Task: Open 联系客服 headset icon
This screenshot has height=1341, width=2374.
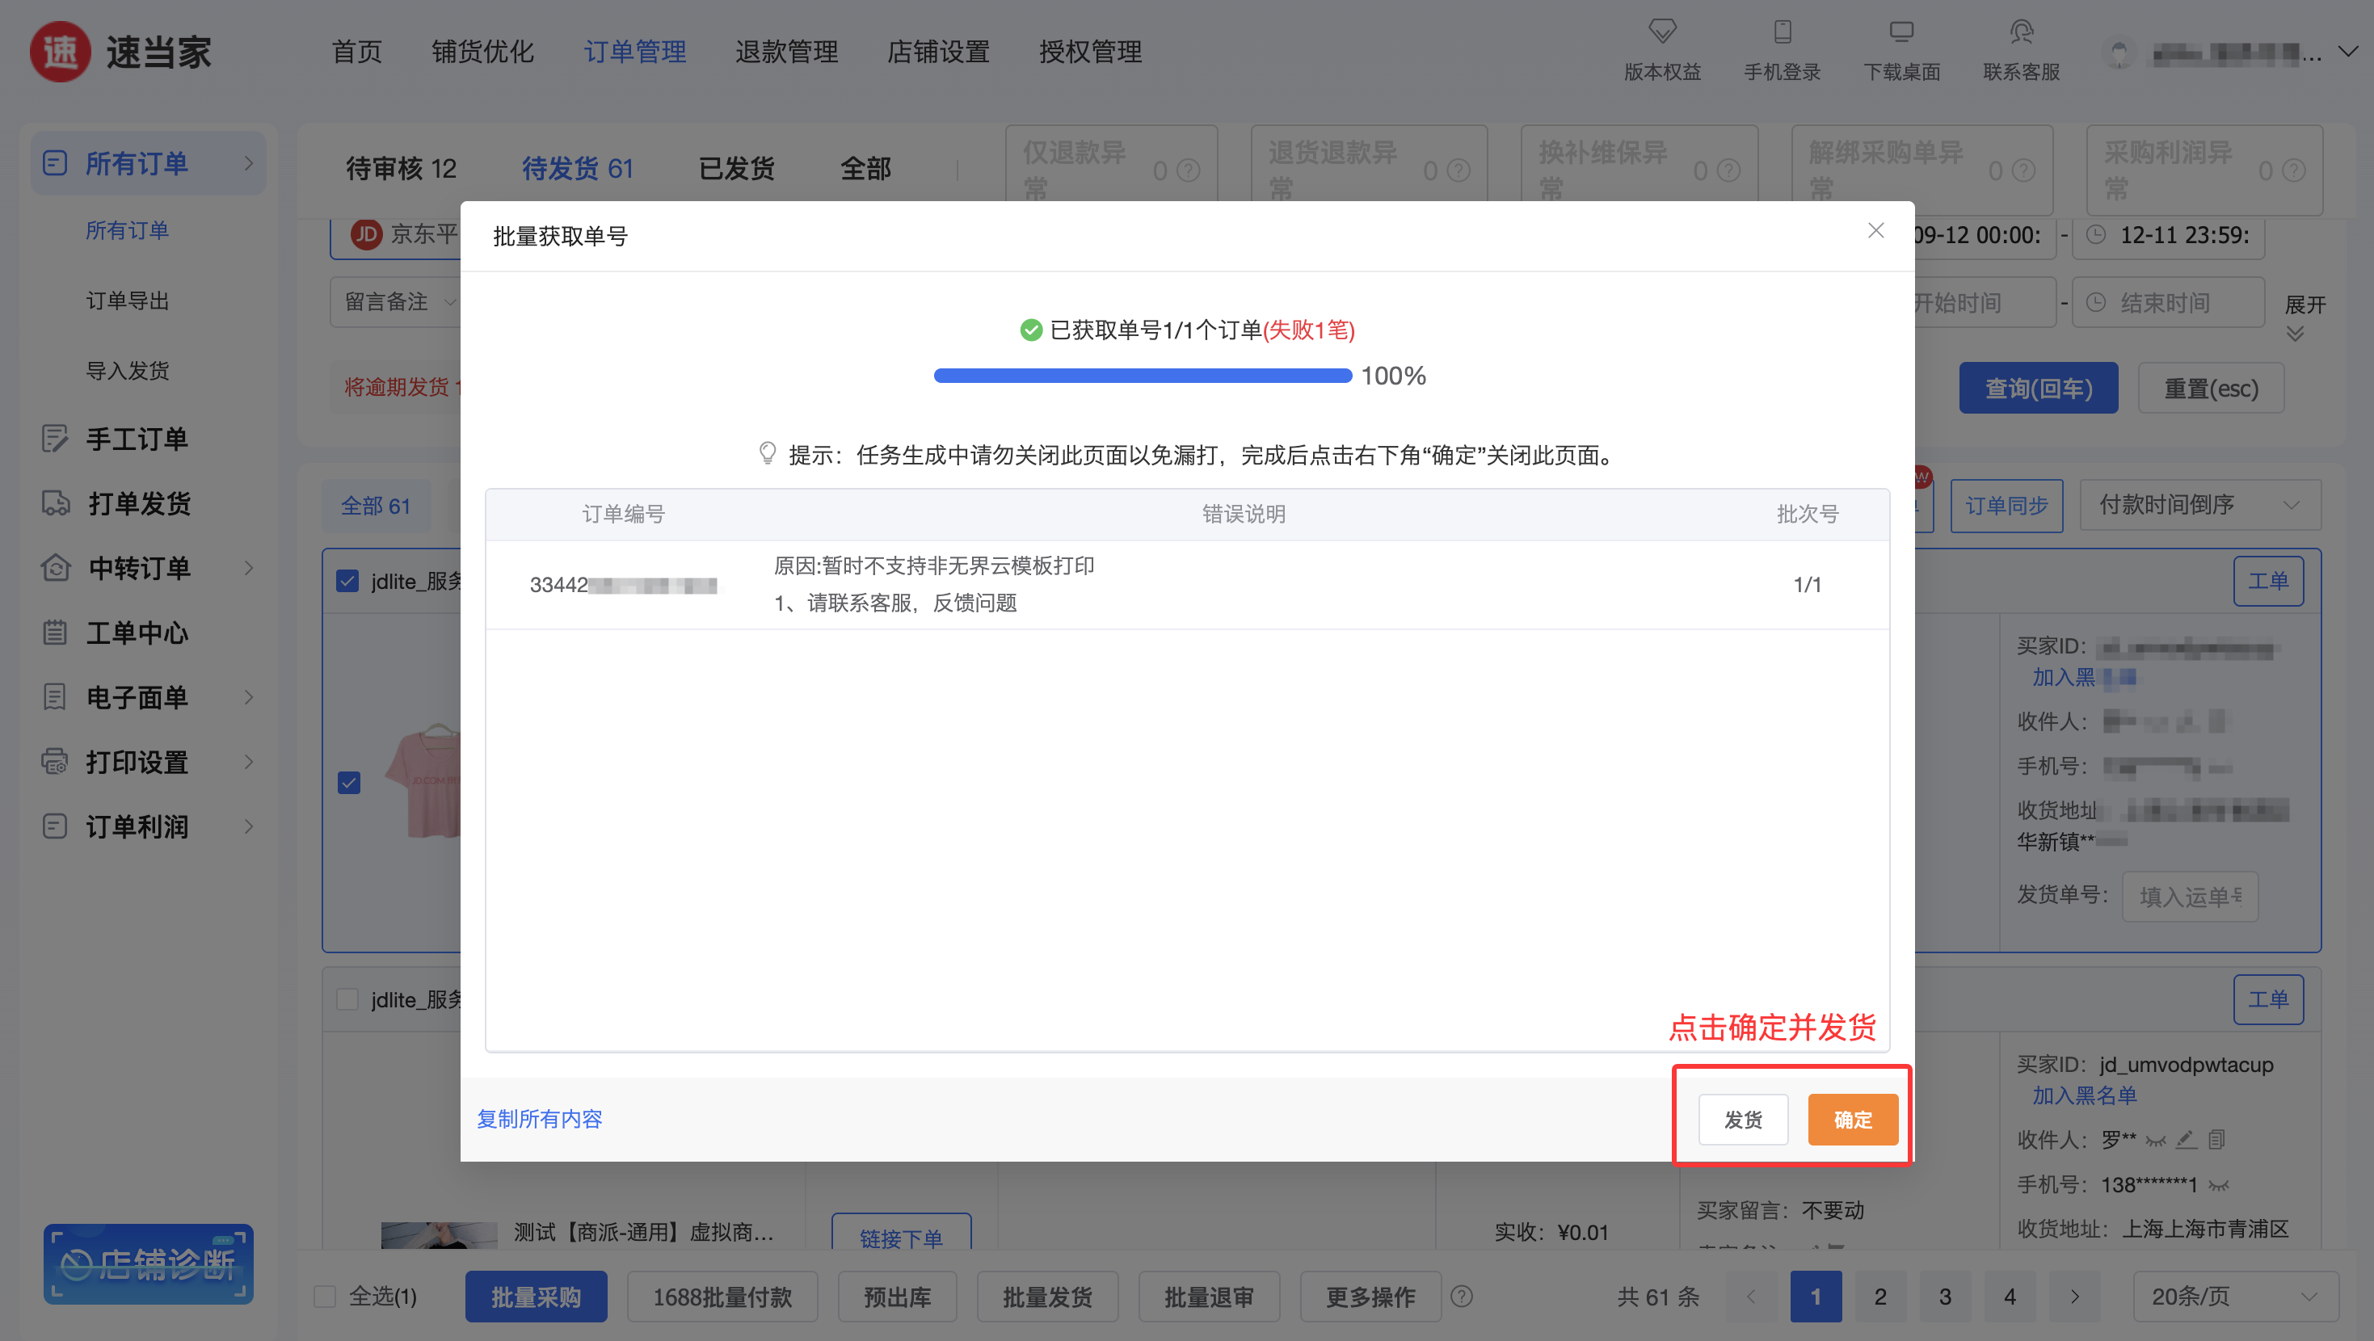Action: (2020, 32)
